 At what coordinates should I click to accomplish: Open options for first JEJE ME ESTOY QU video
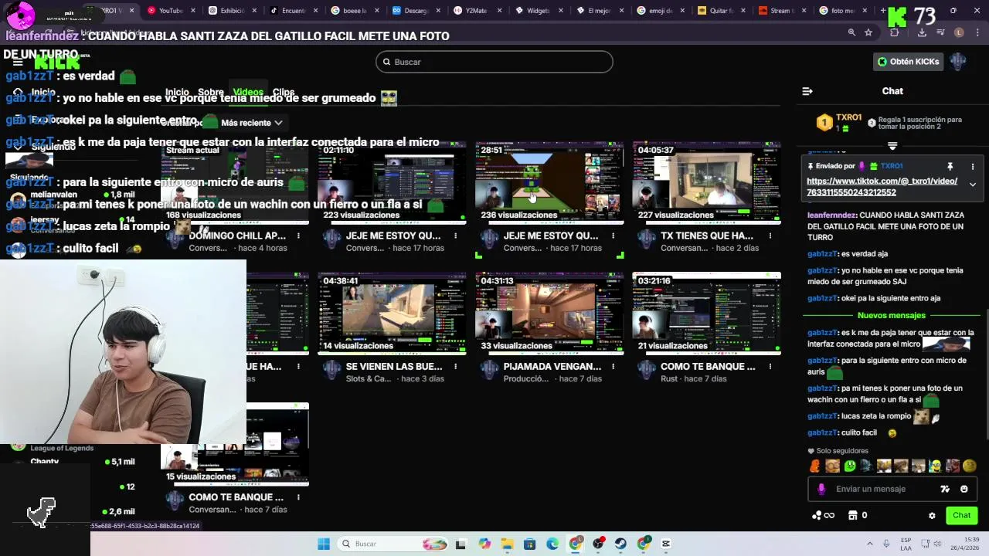(x=456, y=236)
